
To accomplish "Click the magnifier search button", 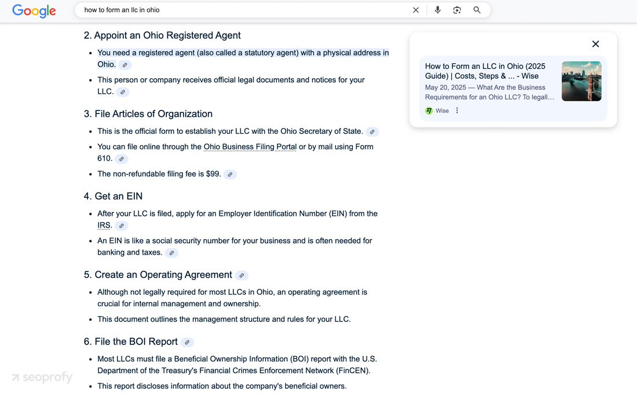I will pyautogui.click(x=477, y=10).
